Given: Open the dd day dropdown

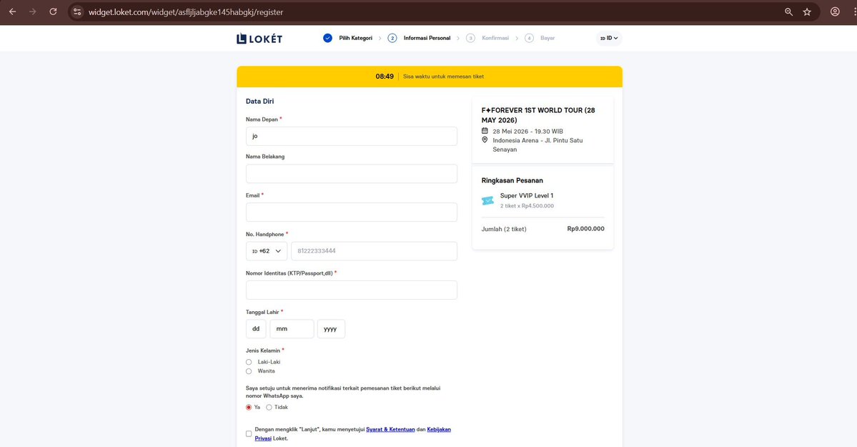Looking at the screenshot, I should pyautogui.click(x=256, y=329).
